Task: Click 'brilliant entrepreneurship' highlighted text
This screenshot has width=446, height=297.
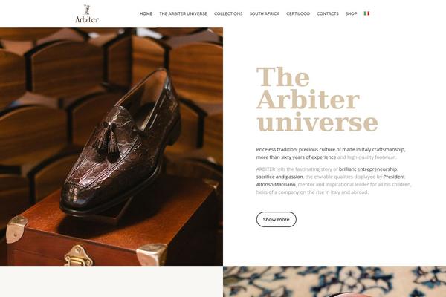Action: pos(368,169)
